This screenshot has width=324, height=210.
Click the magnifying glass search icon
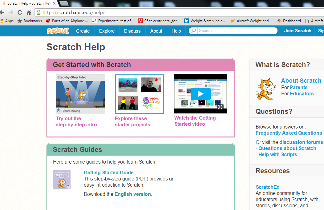[x=194, y=31]
